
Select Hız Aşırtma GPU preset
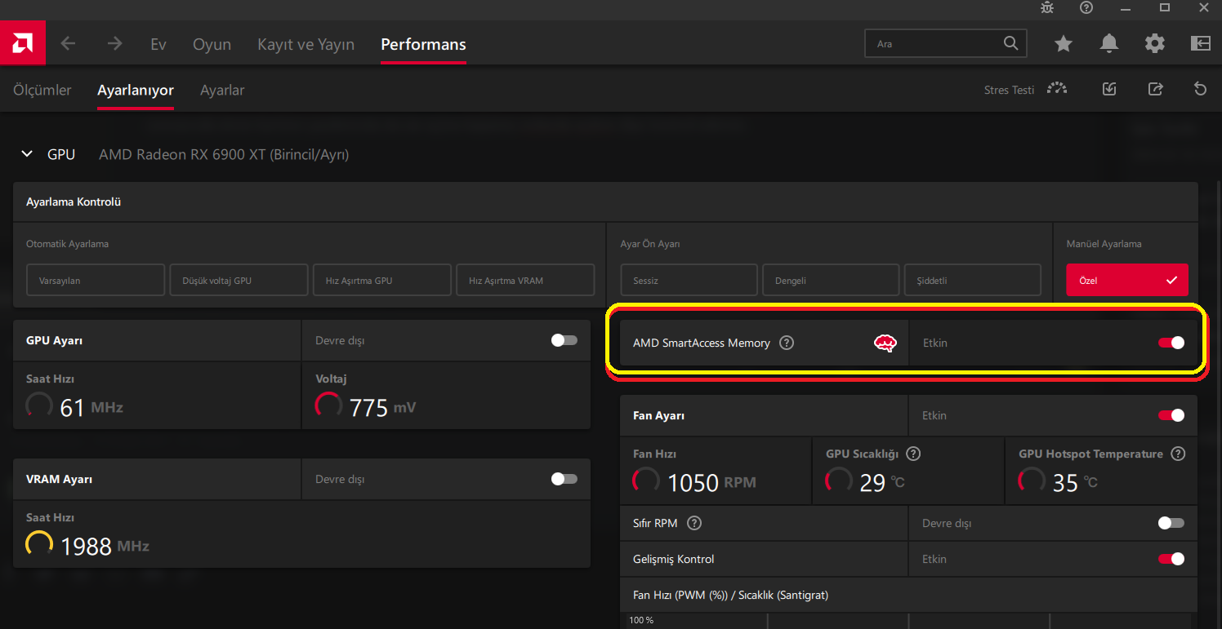point(382,280)
